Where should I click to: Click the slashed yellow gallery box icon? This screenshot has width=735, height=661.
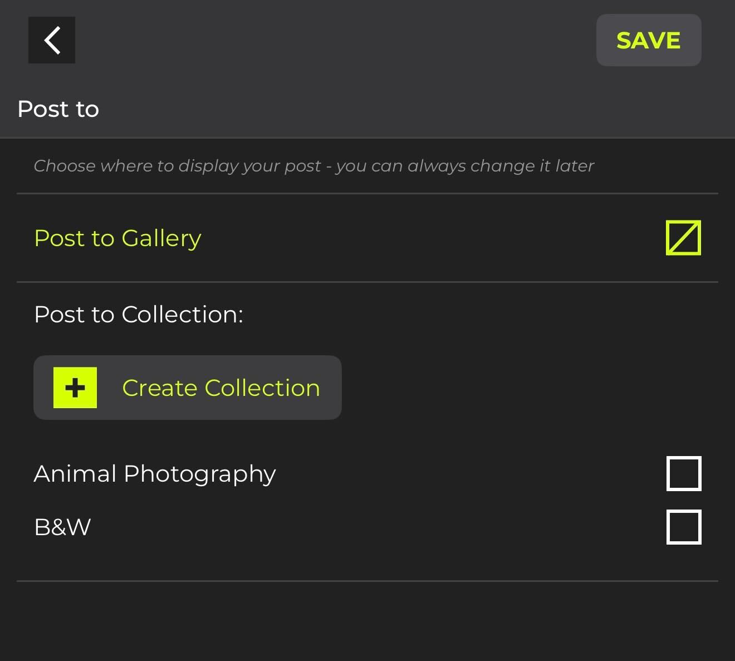coord(683,238)
